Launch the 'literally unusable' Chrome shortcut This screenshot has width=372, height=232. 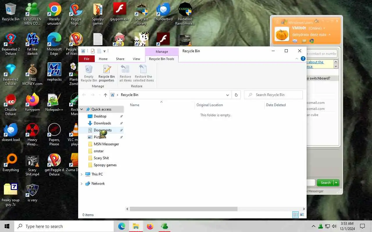54,14
